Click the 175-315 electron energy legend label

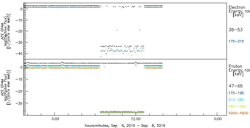click(x=236, y=42)
